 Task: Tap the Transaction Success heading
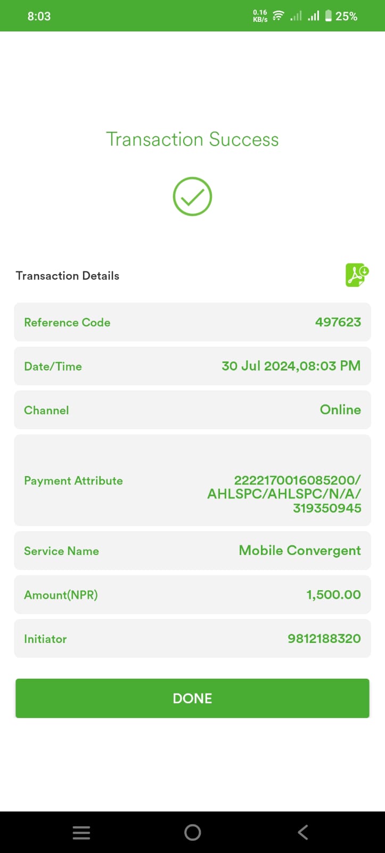[x=192, y=140]
